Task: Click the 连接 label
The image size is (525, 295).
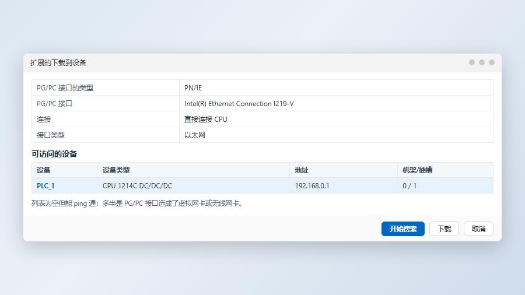Action: coord(44,119)
